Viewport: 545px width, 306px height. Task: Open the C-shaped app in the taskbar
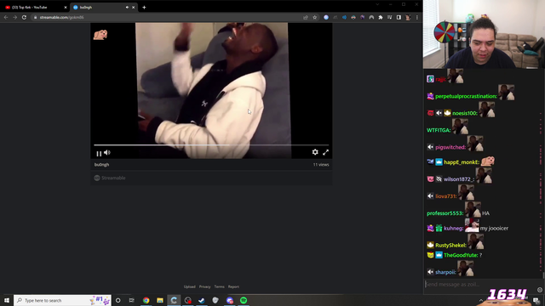(x=174, y=300)
